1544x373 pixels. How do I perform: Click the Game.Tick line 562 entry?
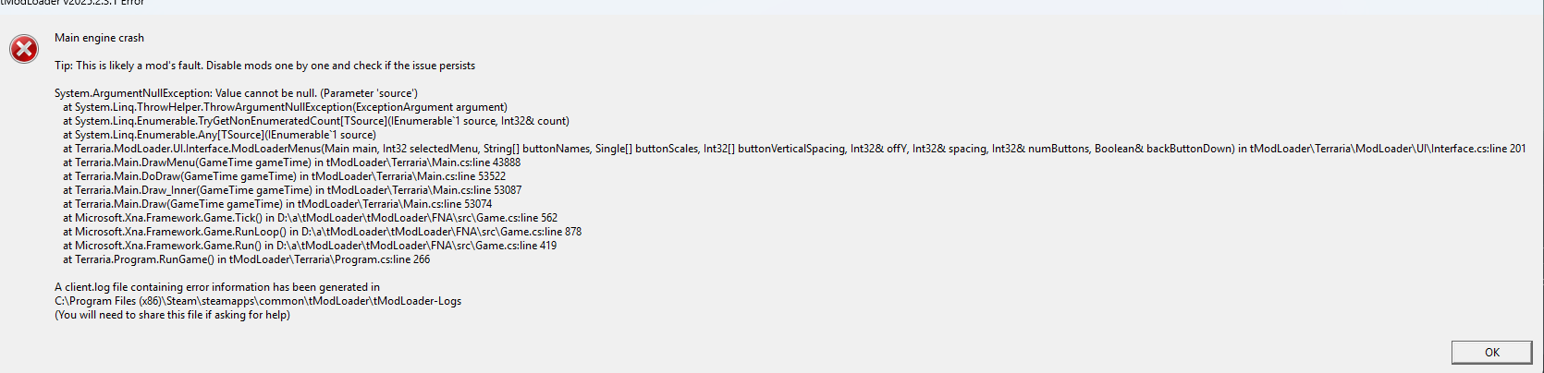click(310, 218)
